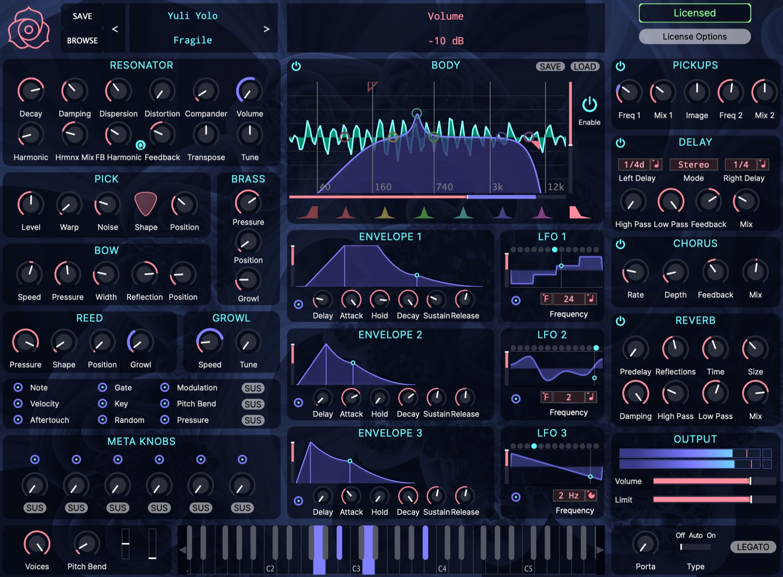Enable the Body panel power toggle
This screenshot has height=577, width=783.
(296, 67)
